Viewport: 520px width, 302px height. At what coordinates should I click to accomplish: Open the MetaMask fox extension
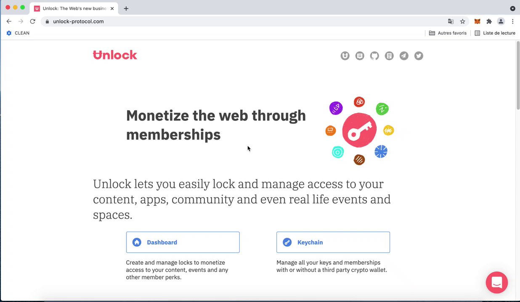pos(477,21)
